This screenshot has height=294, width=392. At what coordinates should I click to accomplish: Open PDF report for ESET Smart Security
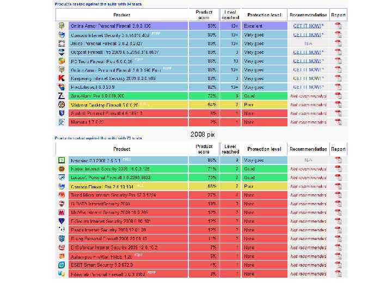pyautogui.click(x=338, y=265)
